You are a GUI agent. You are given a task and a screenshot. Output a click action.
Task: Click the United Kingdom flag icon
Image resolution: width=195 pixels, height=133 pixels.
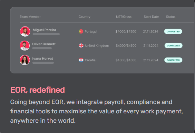click(x=81, y=45)
